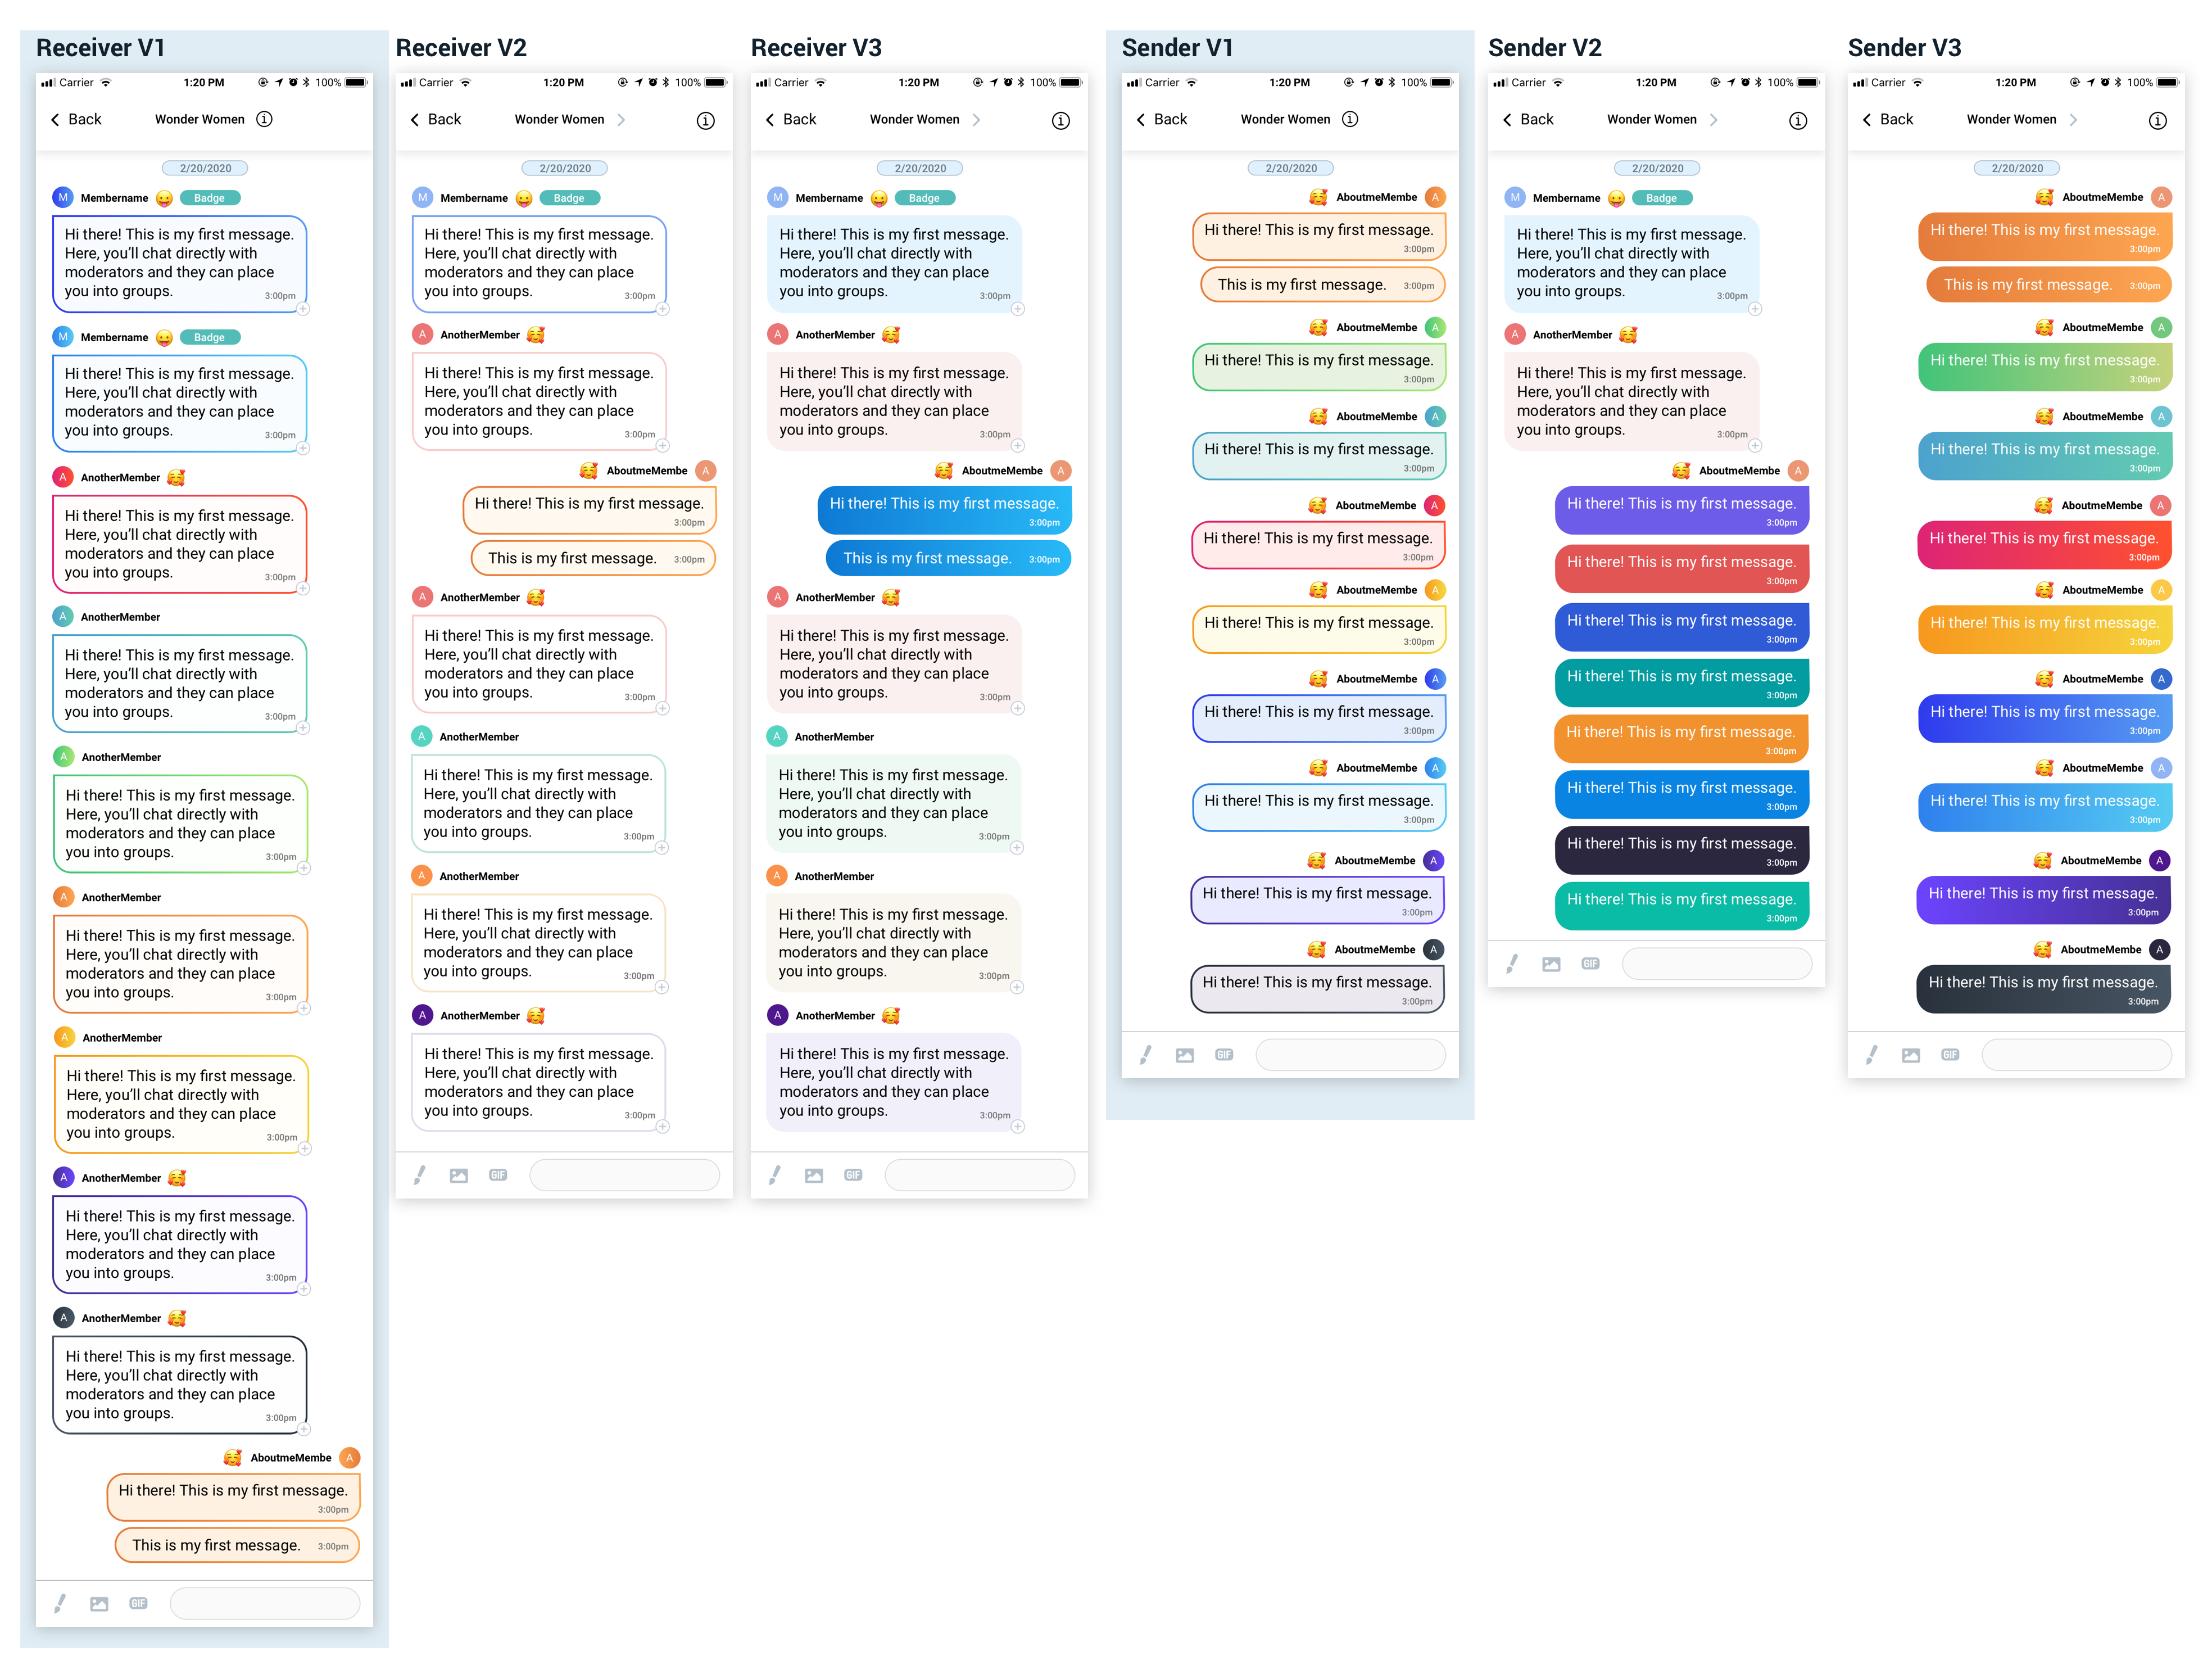Open the Wonder Women chevron in Receiver V3
This screenshot has width=2212, height=1664.
coord(976,120)
